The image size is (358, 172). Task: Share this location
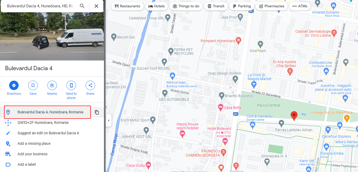point(90,88)
